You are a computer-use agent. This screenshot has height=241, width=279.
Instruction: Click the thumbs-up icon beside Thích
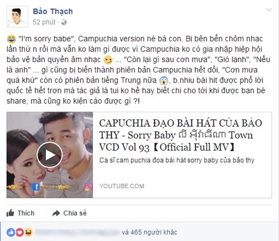click(x=11, y=213)
